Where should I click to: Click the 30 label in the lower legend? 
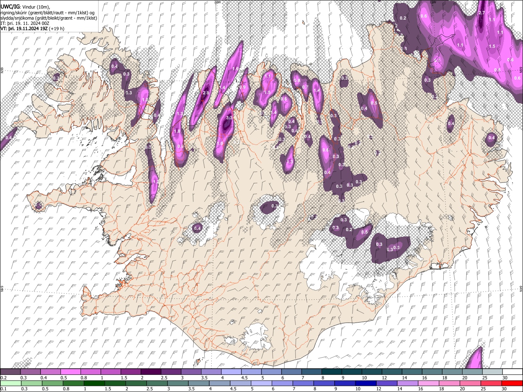click(505, 389)
